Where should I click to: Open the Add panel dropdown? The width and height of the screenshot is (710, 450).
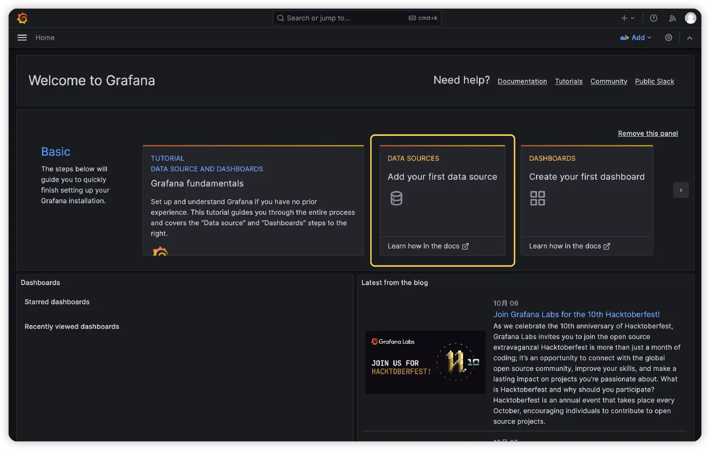point(636,37)
